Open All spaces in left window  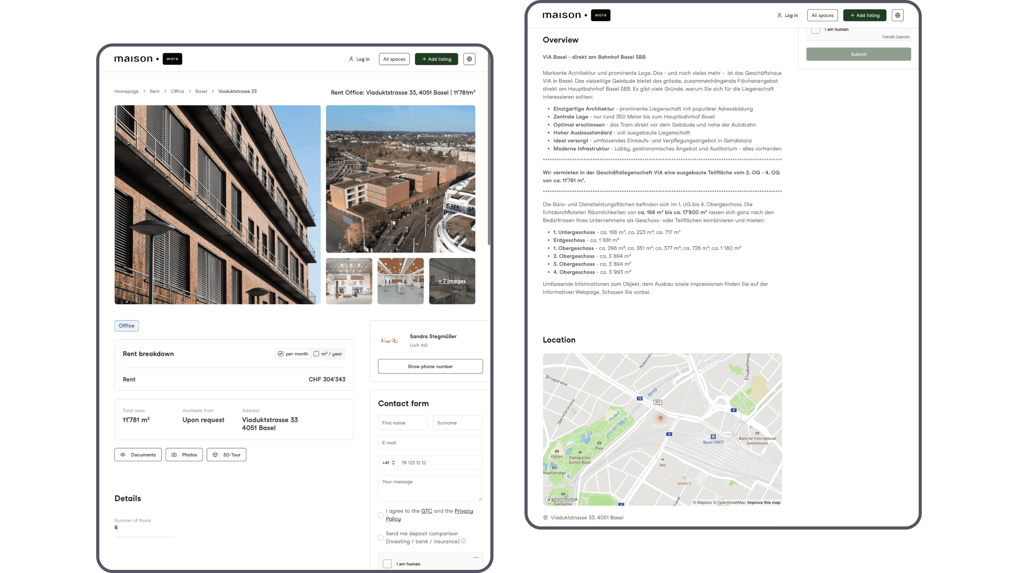(394, 59)
